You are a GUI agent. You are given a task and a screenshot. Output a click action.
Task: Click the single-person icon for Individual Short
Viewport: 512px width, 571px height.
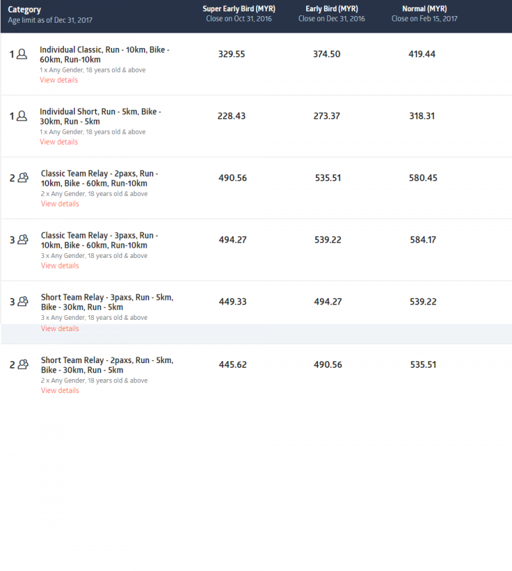tap(22, 117)
